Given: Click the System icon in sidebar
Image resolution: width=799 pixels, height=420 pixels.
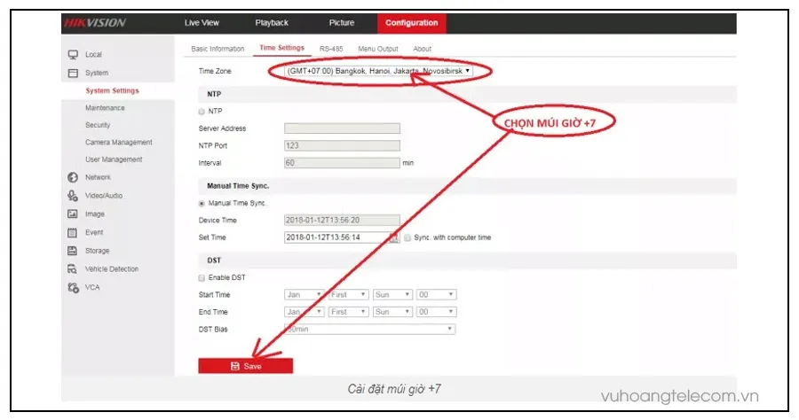Looking at the screenshot, I should coord(73,74).
